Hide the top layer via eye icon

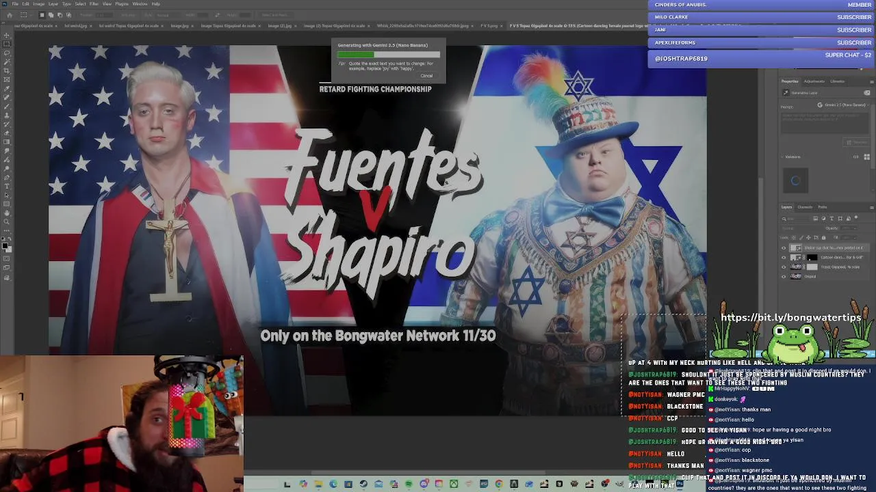pos(784,248)
